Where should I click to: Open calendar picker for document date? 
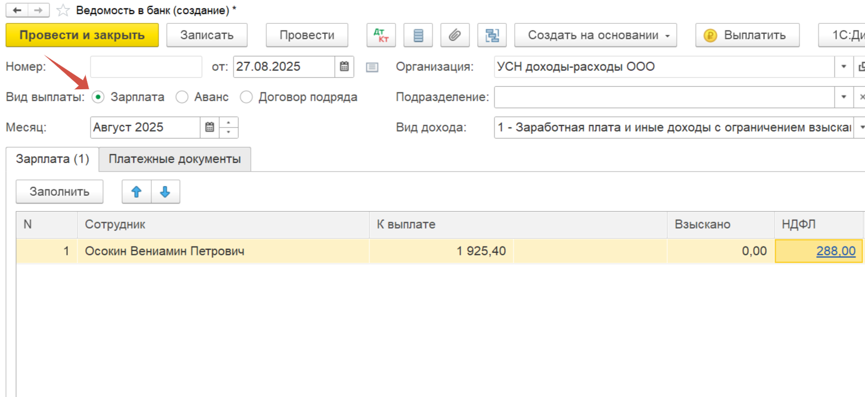pyautogui.click(x=344, y=67)
